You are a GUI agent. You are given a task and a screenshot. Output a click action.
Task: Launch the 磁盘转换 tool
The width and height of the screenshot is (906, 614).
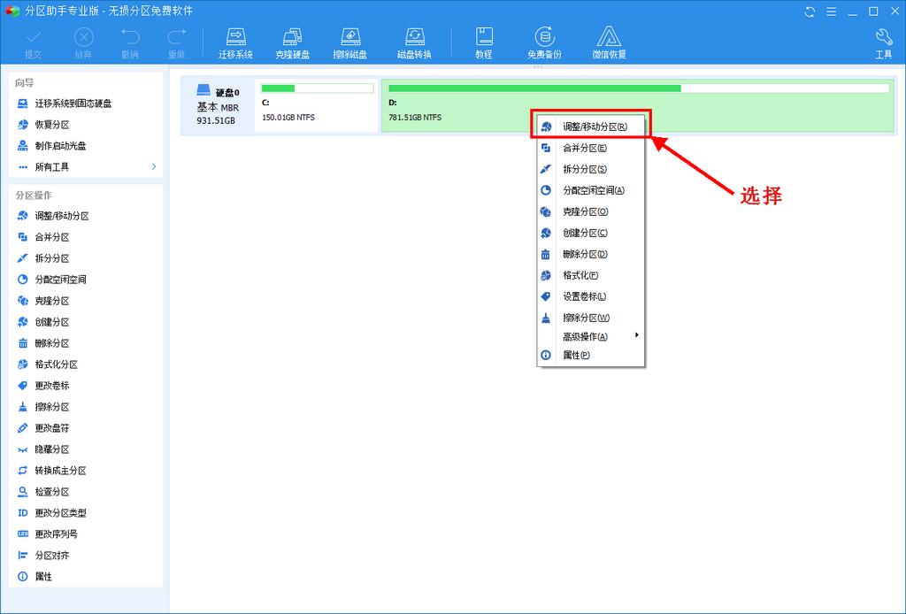coord(414,42)
